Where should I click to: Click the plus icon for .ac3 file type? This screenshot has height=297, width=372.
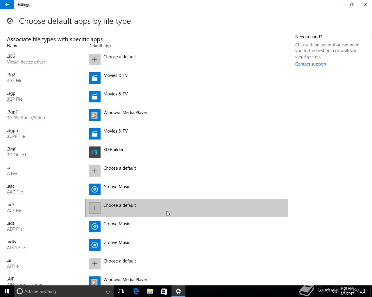95,208
